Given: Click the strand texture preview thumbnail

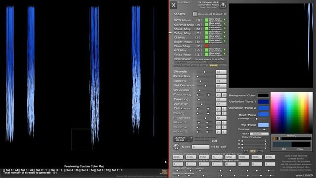Looking at the screenshot, I should tap(271, 45).
